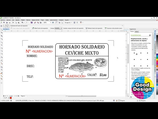Switch to the Vídeos tab in Sugerencias
158x119 pixels.
137,32
